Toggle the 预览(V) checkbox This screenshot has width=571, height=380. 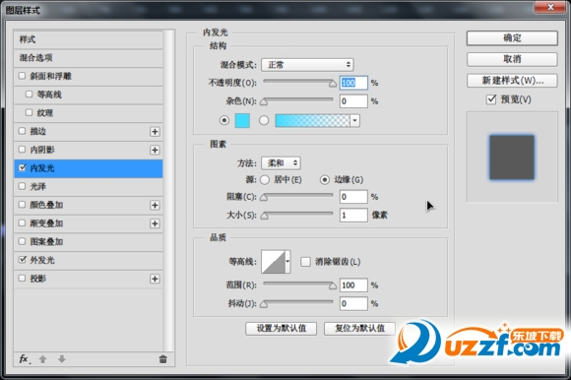pos(491,99)
